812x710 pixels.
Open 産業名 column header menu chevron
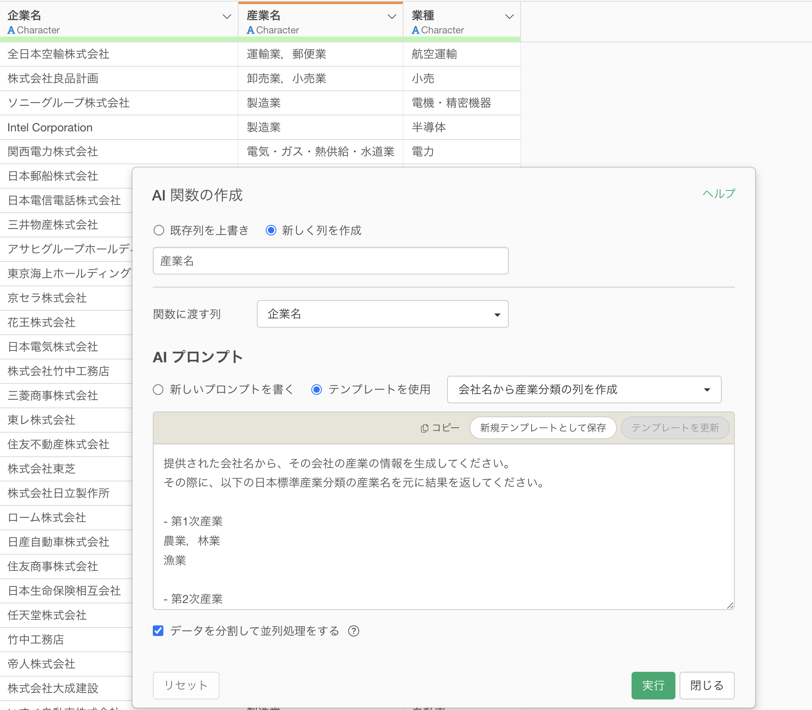(392, 17)
